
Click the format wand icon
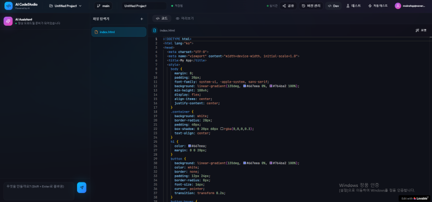tap(417, 30)
